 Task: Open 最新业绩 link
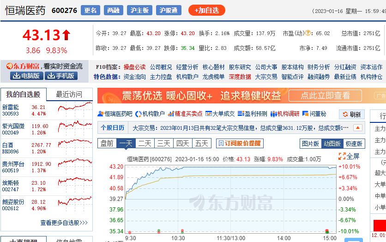tap(345, 77)
